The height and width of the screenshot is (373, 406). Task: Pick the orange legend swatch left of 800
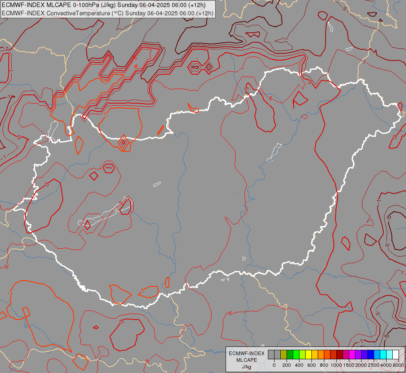point(321,355)
